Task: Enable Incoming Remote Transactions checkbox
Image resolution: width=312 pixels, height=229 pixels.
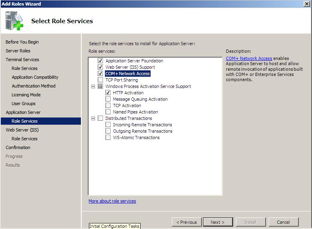Action: click(108, 125)
